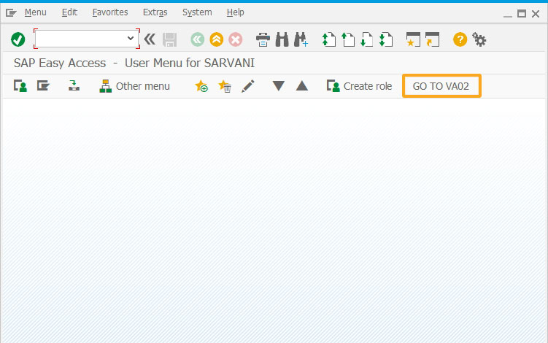548x343 pixels.
Task: Click the Delete favorites star-trash icon
Action: (x=224, y=86)
